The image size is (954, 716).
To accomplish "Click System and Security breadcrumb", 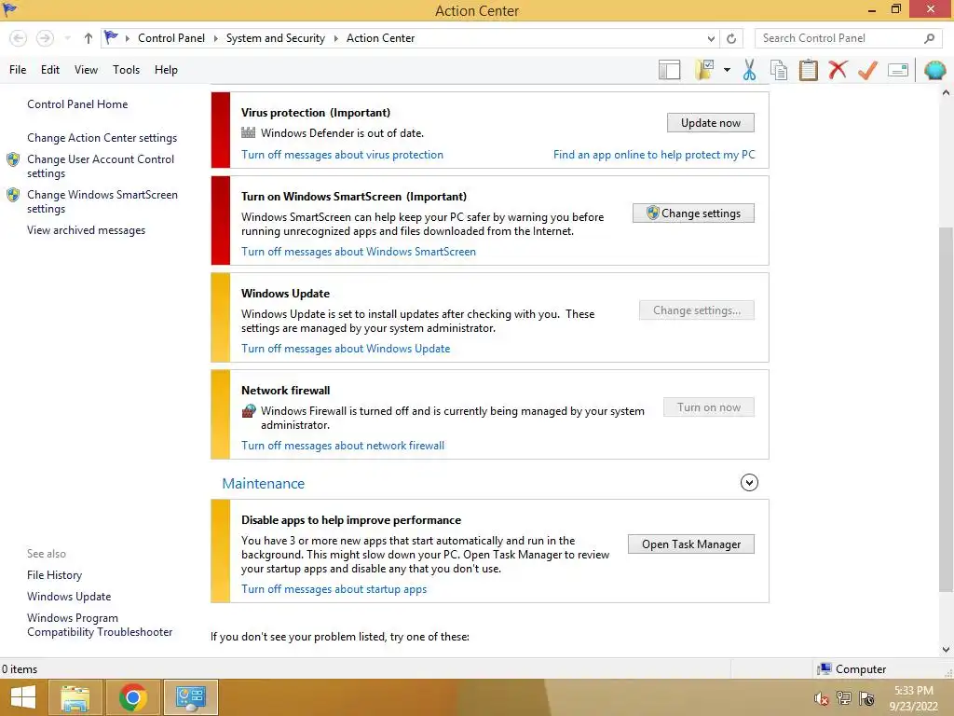I will (276, 38).
